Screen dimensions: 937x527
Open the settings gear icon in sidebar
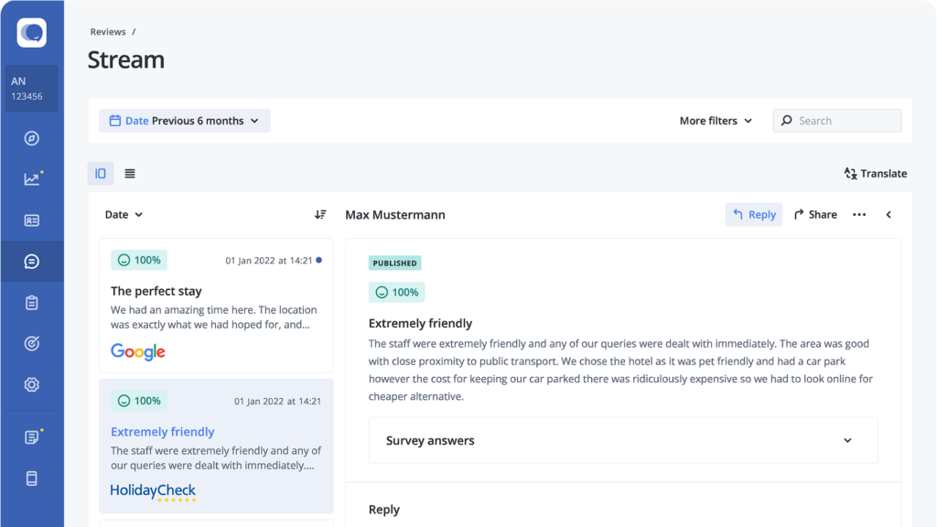tap(32, 384)
